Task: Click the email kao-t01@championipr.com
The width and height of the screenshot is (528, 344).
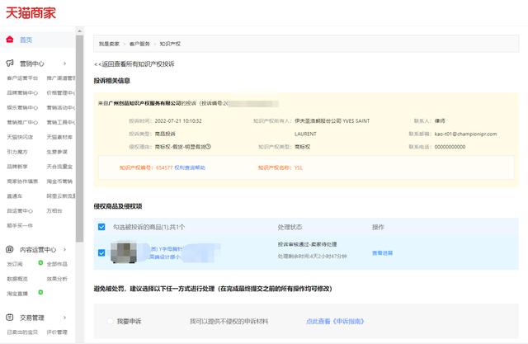Action: pyautogui.click(x=465, y=134)
